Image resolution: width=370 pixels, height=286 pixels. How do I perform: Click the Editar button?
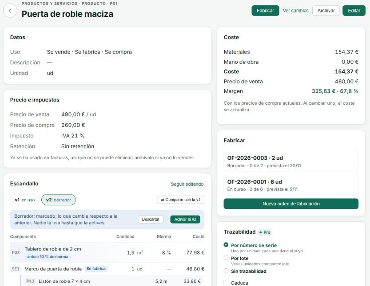pos(354,11)
